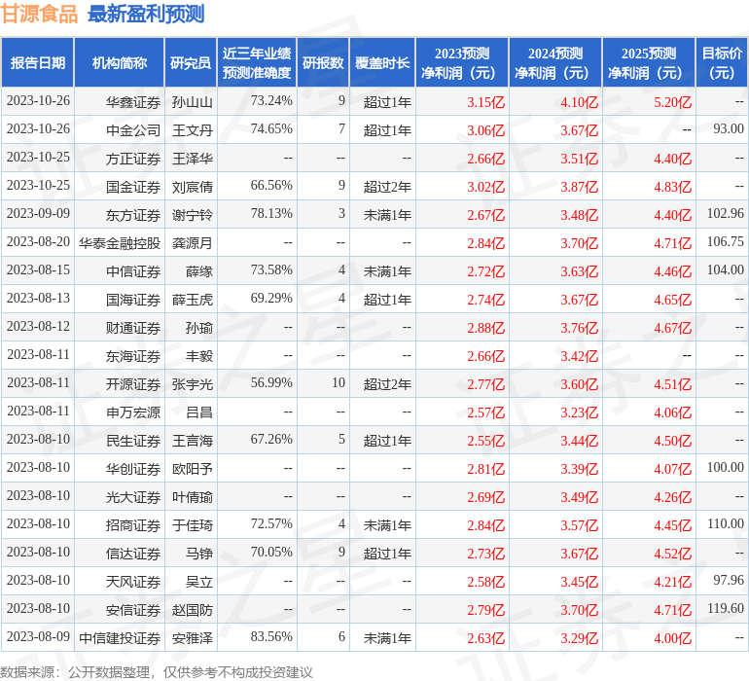Image resolution: width=749 pixels, height=681 pixels.
Task: Click researcher name 张宇光
Action: [192, 383]
